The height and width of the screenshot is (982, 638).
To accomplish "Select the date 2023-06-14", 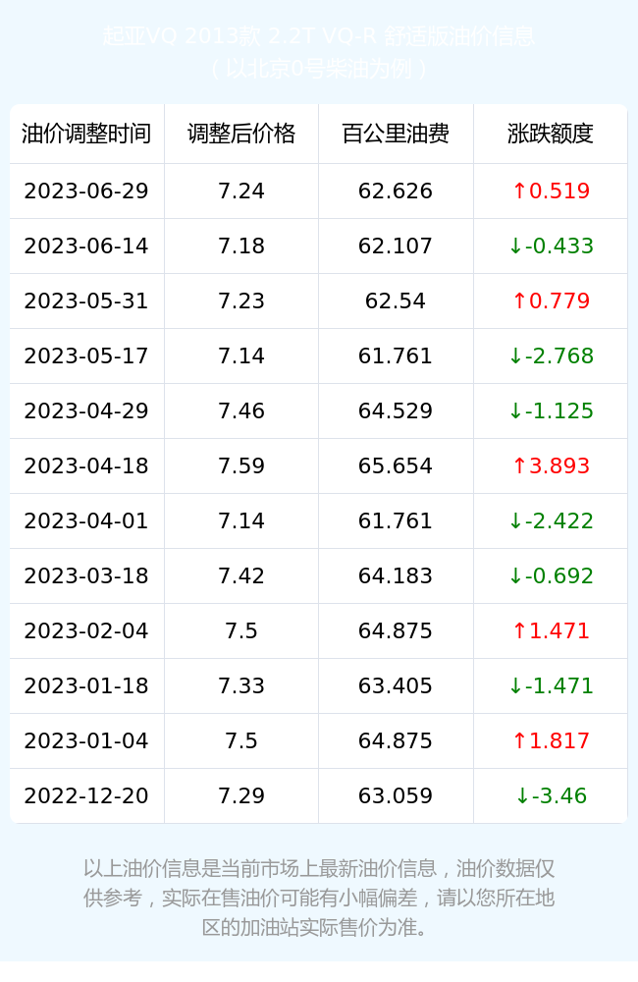I will tap(86, 246).
